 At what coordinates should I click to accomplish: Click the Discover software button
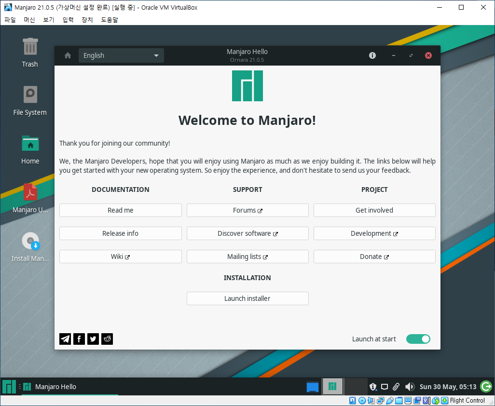point(247,233)
